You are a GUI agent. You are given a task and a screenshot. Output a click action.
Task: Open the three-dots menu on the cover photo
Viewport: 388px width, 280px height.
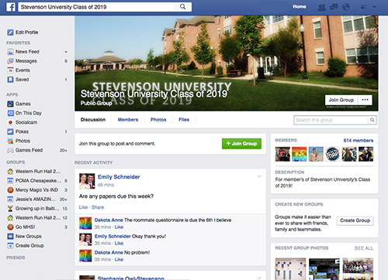[x=365, y=100]
